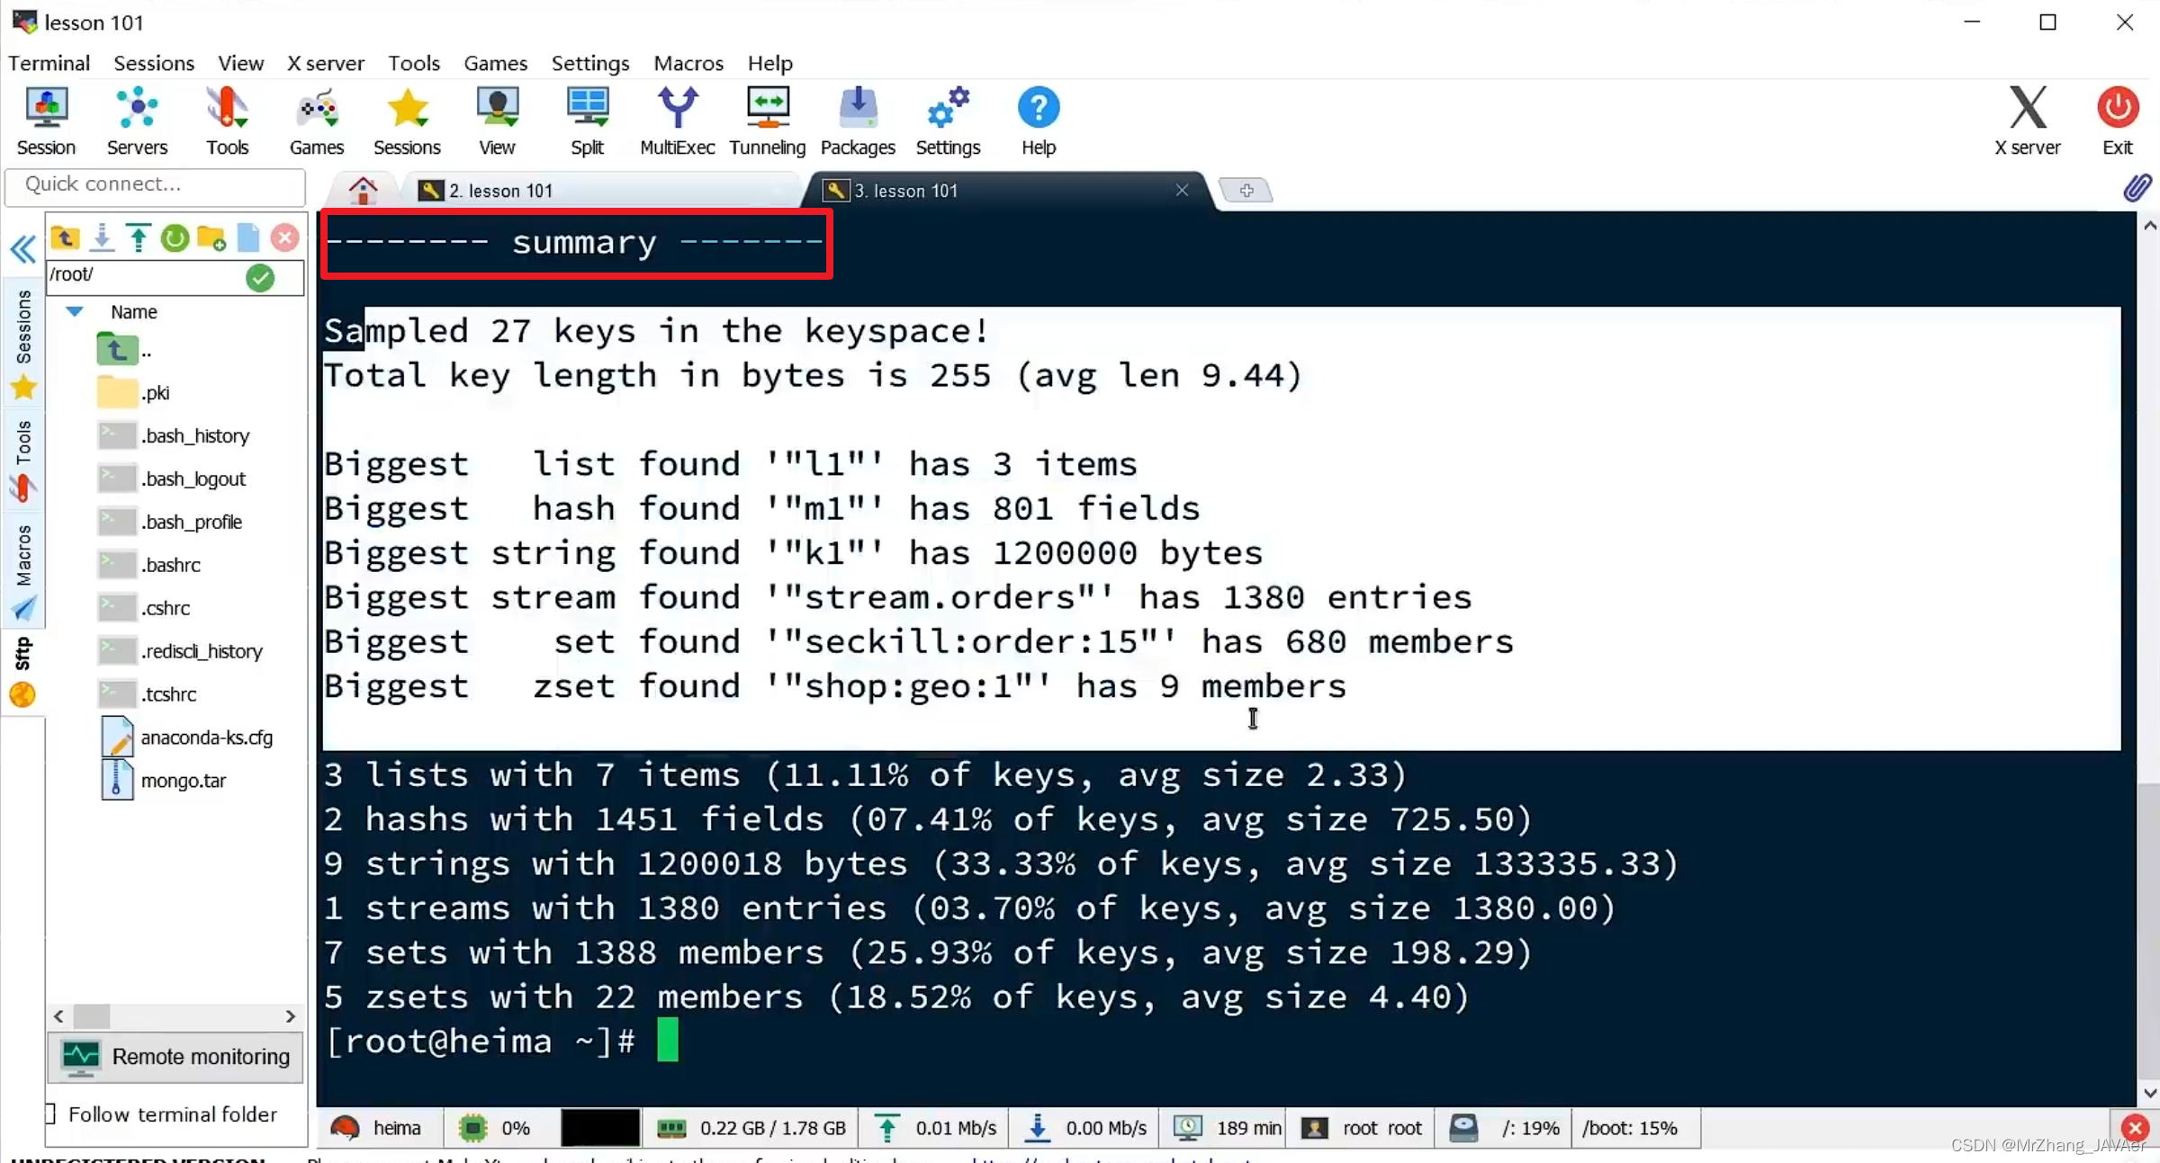Screen dimensions: 2160x1163
Task: Open the Packages manager icon
Action: [857, 121]
